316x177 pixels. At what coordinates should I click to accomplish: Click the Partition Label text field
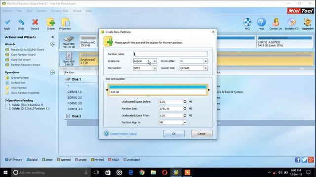point(170,54)
